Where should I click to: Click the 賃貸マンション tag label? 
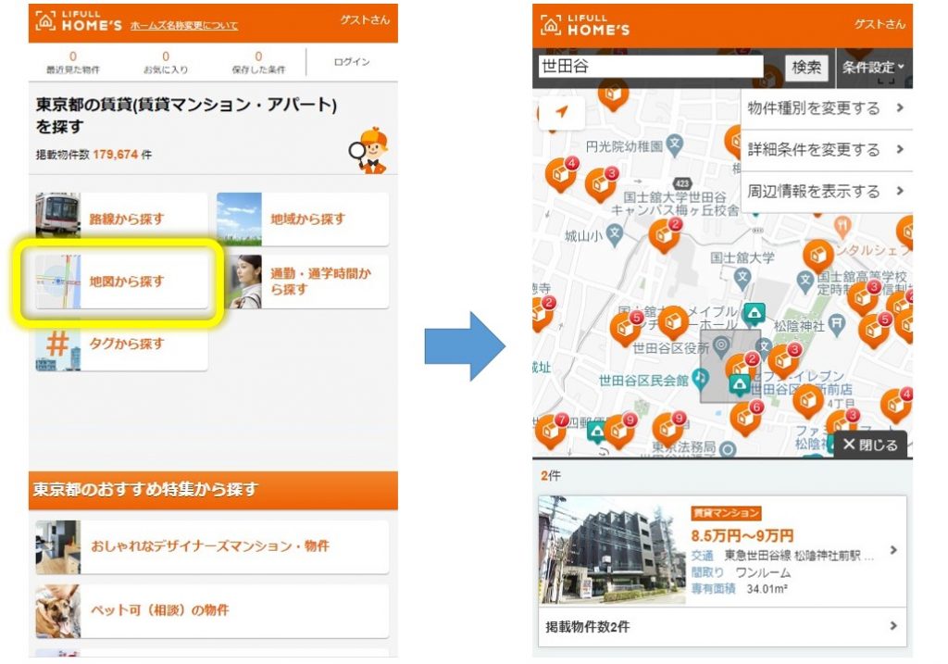coord(726,513)
